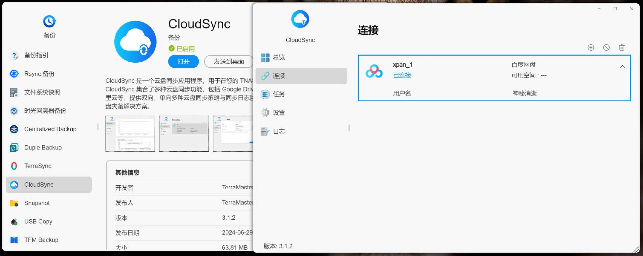Open the second CloudSync screenshot thumbnail
This screenshot has height=256, width=643.
[x=184, y=134]
